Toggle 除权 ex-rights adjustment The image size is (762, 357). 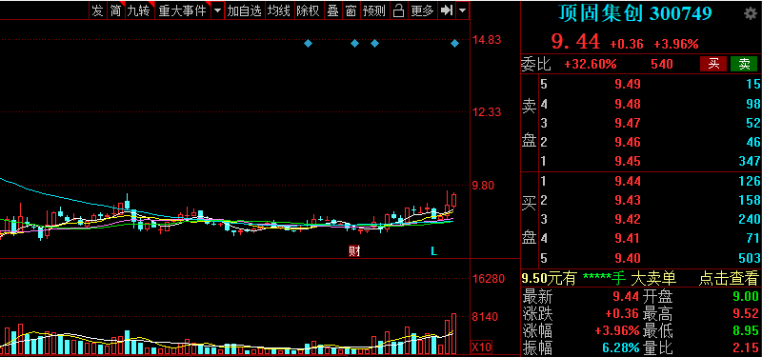(308, 10)
